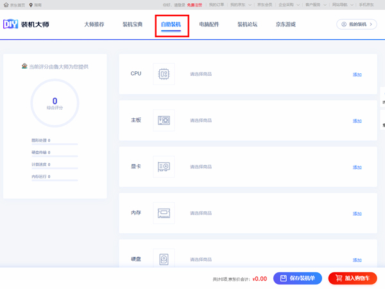Screen dimensions: 385x289
Task: Click the 主板 motherboard icon
Action: (164, 120)
